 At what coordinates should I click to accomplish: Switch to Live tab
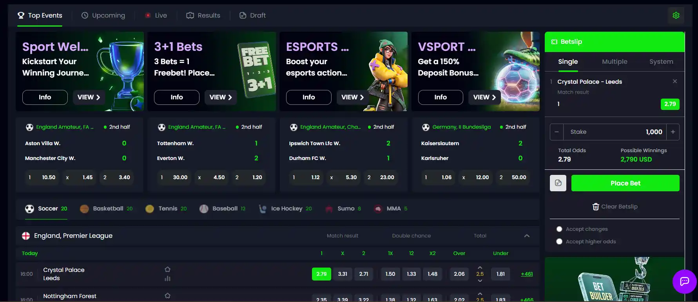point(156,16)
